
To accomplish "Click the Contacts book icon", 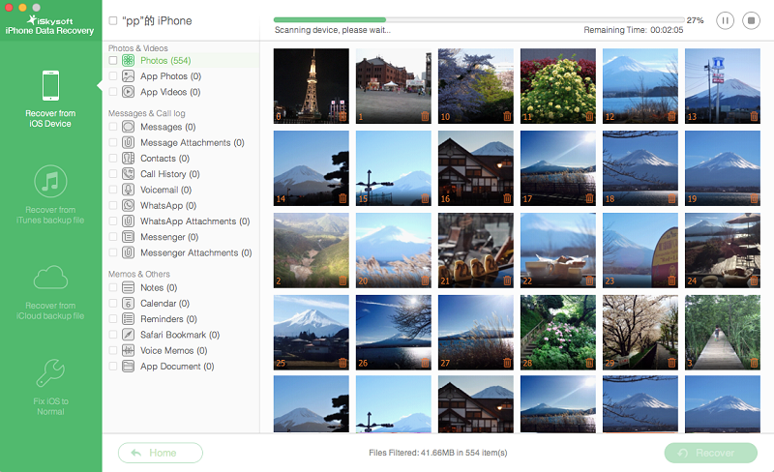I will [128, 159].
